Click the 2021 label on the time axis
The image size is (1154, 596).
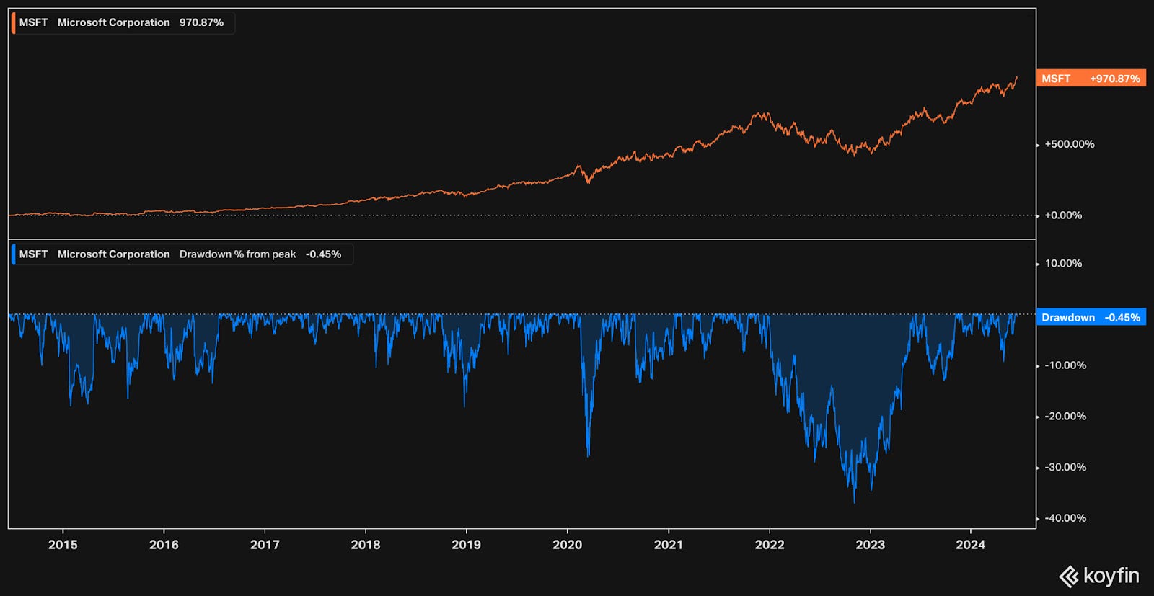[668, 545]
